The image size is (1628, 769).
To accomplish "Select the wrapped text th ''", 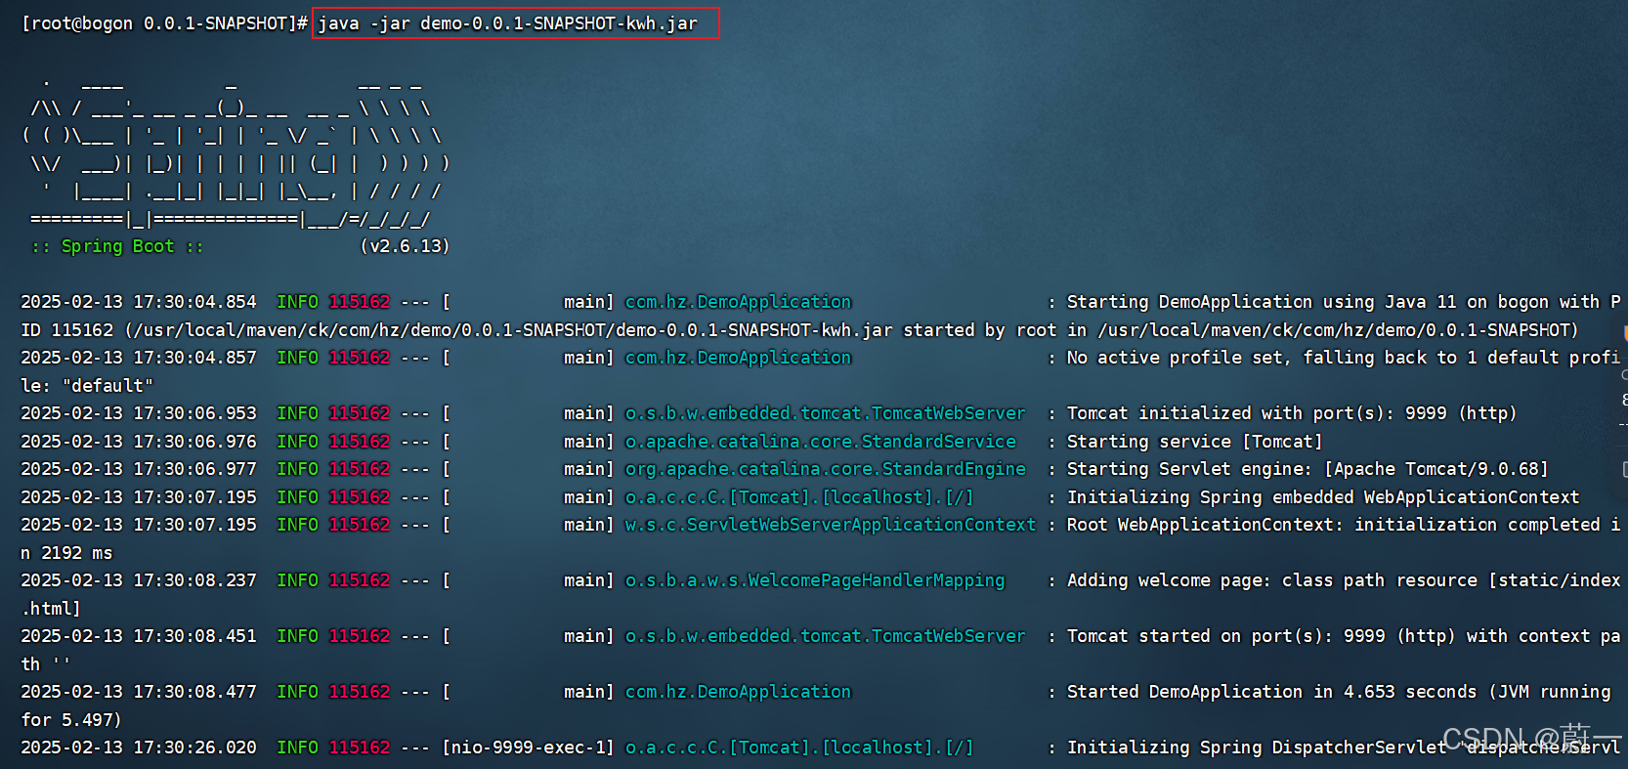I will pos(46,664).
